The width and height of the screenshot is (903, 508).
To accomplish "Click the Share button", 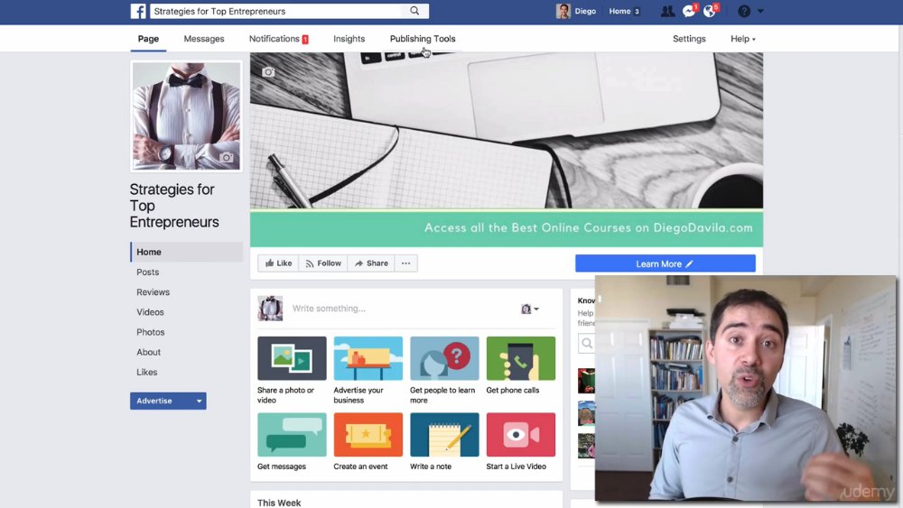I will tap(371, 263).
